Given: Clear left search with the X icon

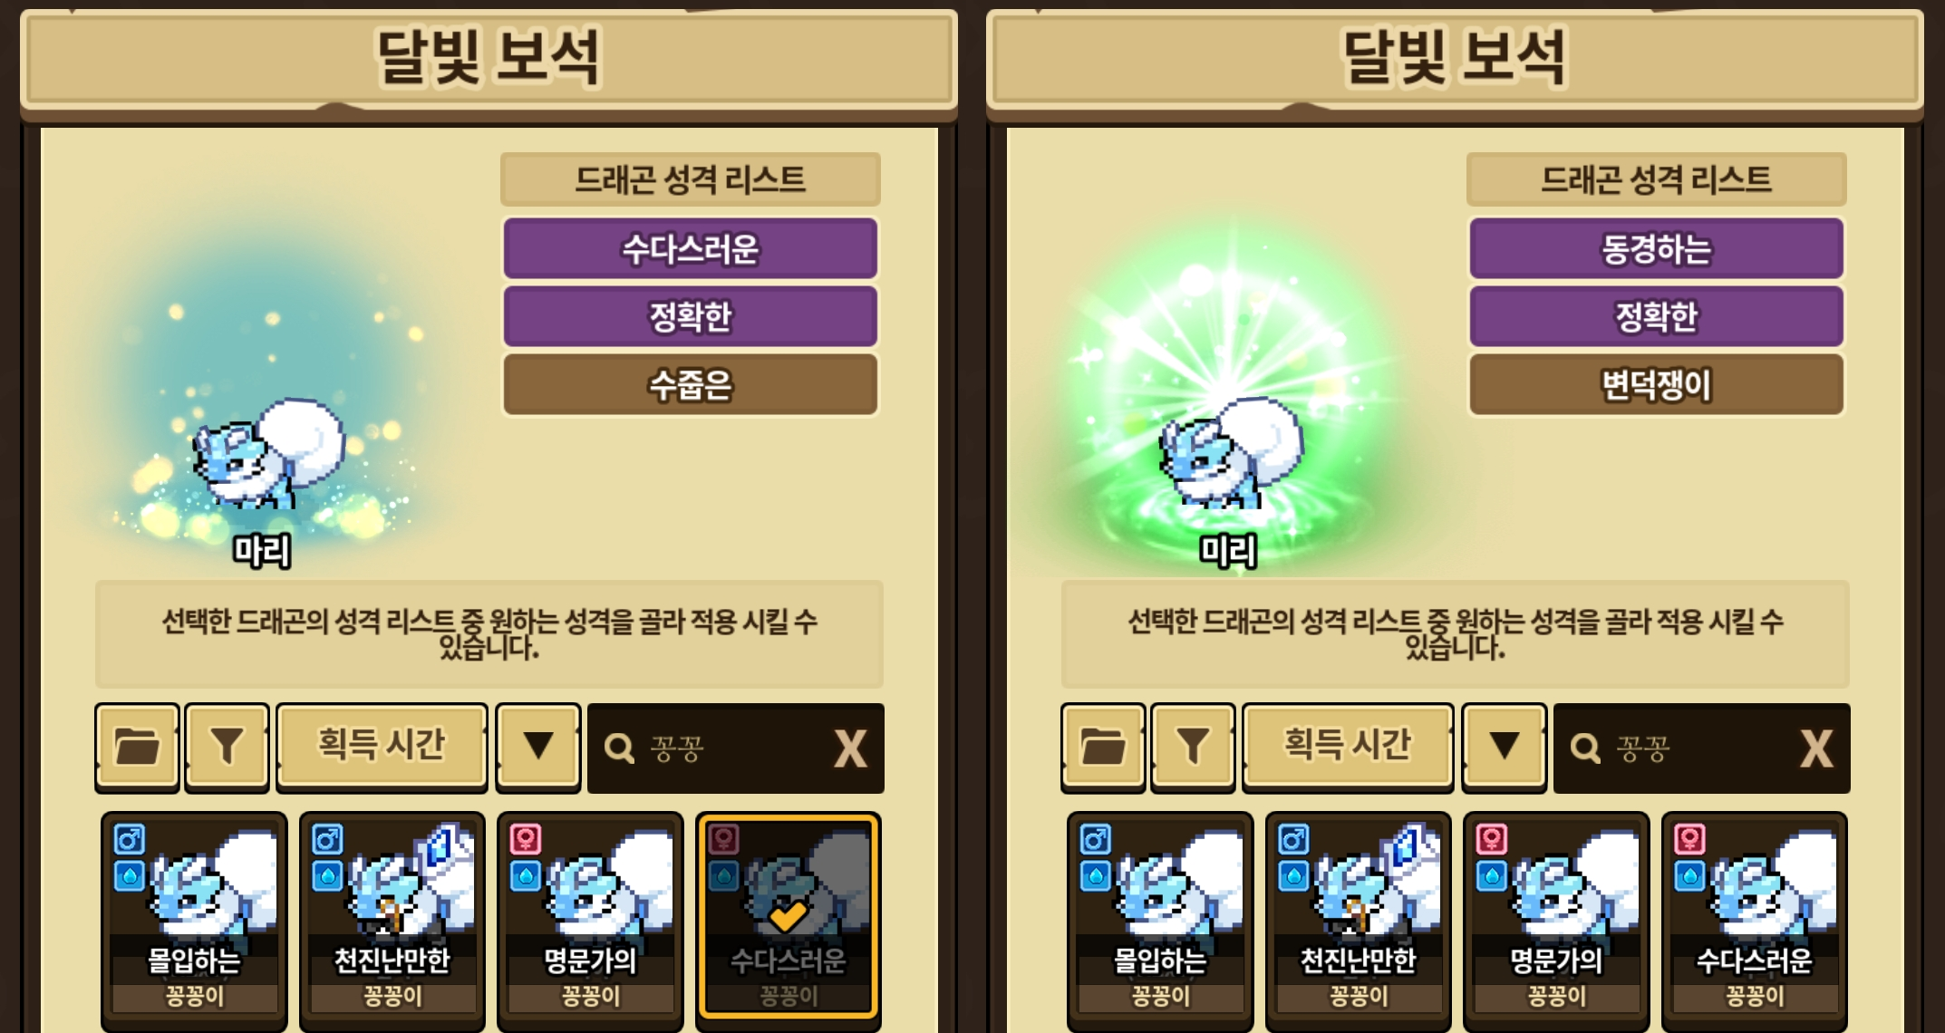Looking at the screenshot, I should pos(850,749).
